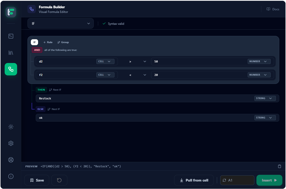Click Nest IF next to THEN
The width and height of the screenshot is (286, 189).
point(55,90)
